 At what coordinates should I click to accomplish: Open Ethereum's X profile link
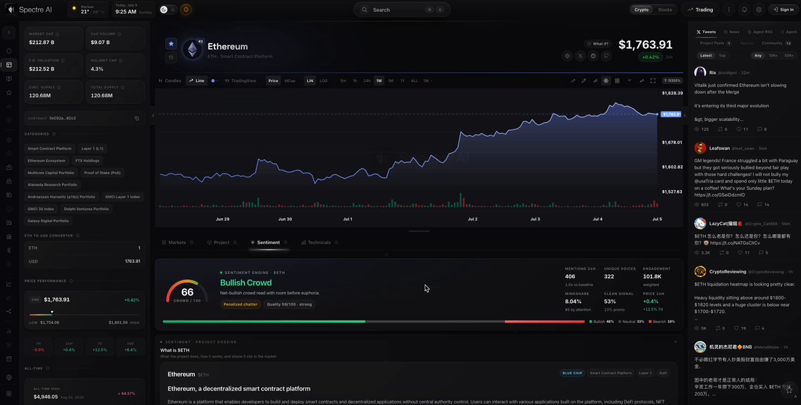581,56
